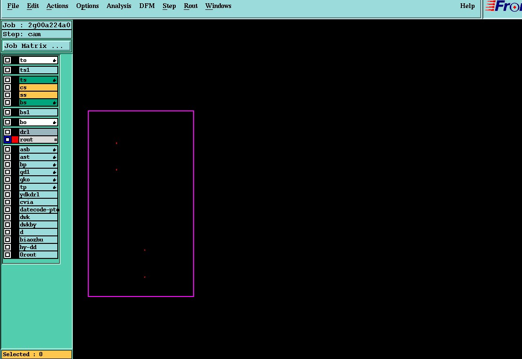The height and width of the screenshot is (359, 522).
Task: Select the bs layer name
Action: (38, 102)
